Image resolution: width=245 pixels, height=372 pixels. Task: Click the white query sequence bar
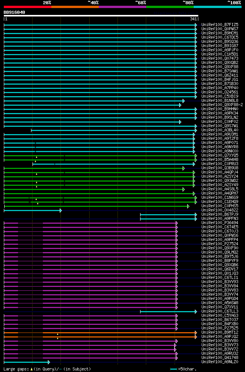(101, 16)
